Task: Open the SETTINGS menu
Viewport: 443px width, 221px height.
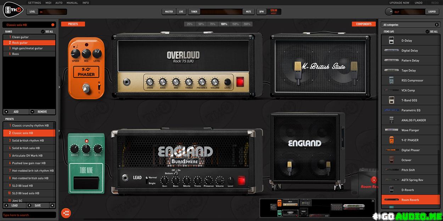Action: click(34, 3)
